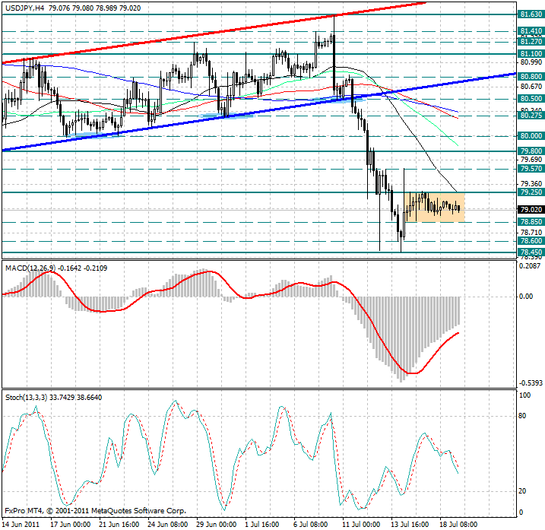Click the 11 Jul 00:00 time label
Image resolution: width=545 pixels, height=530 pixels.
360,524
